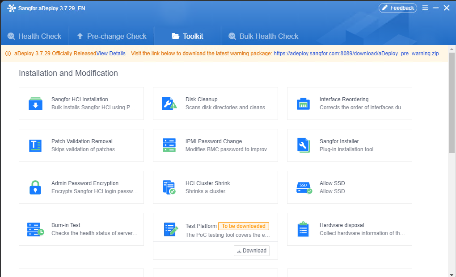Click the Interface Reordering port icon
Image resolution: width=456 pixels, height=277 pixels.
pyautogui.click(x=303, y=103)
